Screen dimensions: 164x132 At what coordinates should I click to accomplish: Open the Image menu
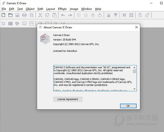tap(74, 9)
